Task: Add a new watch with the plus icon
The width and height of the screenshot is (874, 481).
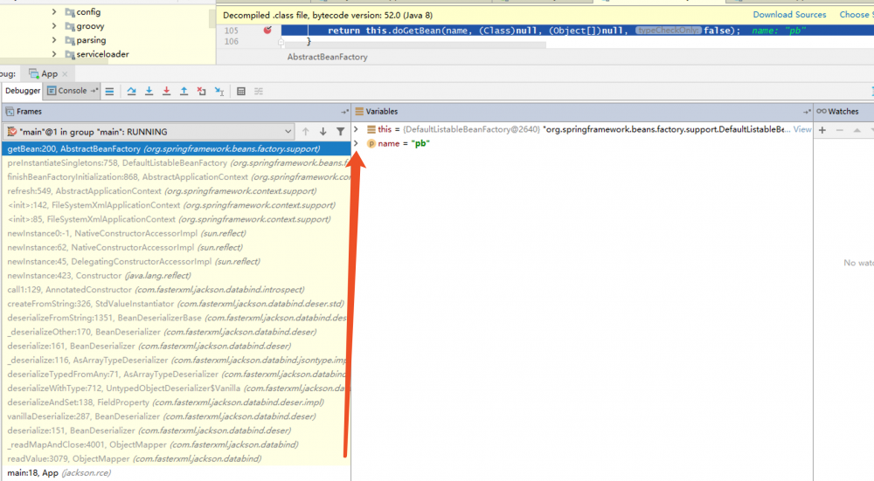Action: [x=822, y=130]
